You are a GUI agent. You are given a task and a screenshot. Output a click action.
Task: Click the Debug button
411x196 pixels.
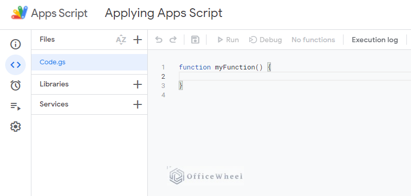click(265, 40)
